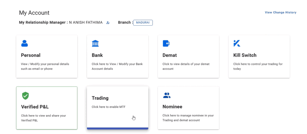Image resolution: width=307 pixels, height=134 pixels.
Task: Open the Nominee heading
Action: [172, 107]
